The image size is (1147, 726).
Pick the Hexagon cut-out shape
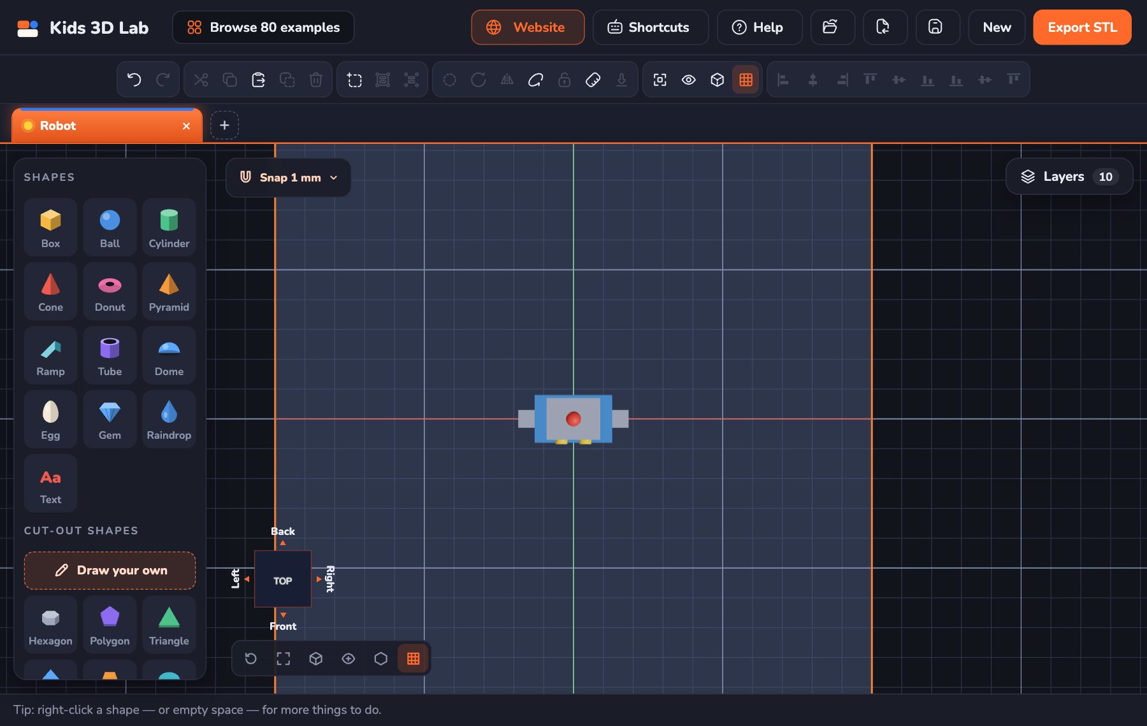click(x=50, y=625)
